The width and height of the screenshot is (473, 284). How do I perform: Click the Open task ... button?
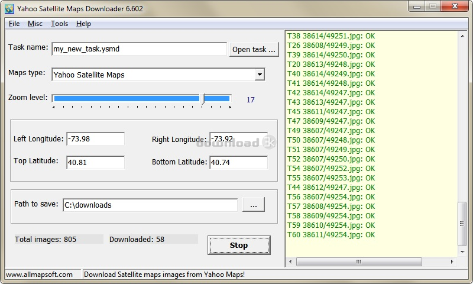point(254,49)
